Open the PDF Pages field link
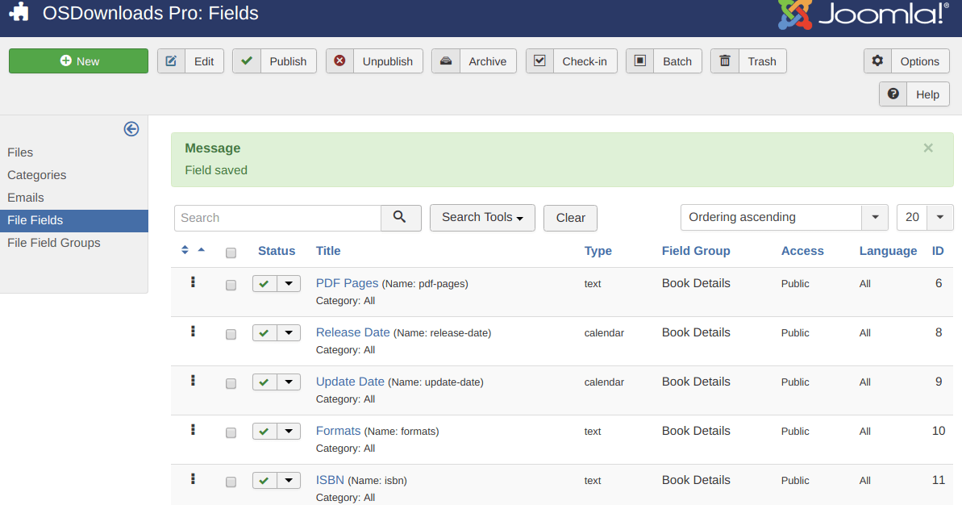This screenshot has width=962, height=505. point(348,283)
